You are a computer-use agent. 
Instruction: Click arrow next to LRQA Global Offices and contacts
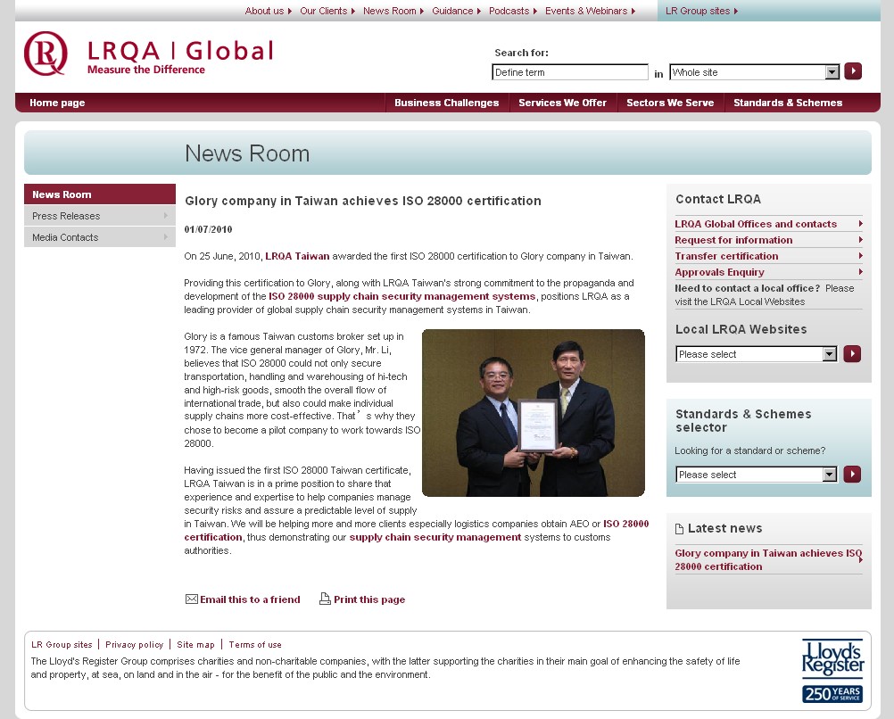click(x=860, y=224)
